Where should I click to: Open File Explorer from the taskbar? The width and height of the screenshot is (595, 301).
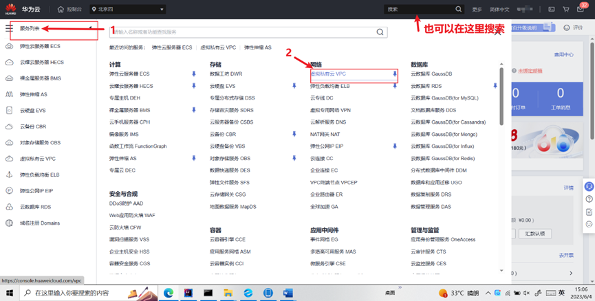click(228, 293)
